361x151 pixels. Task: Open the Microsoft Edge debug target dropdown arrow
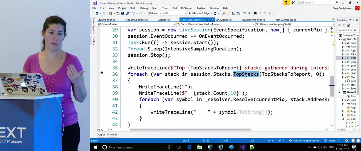(211, 13)
